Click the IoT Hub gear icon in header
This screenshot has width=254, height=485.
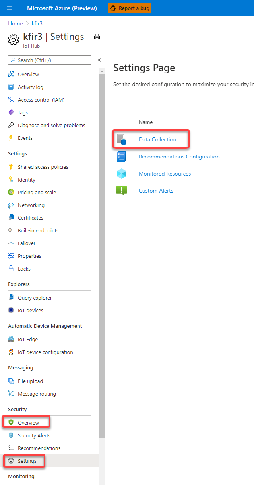tap(14, 40)
